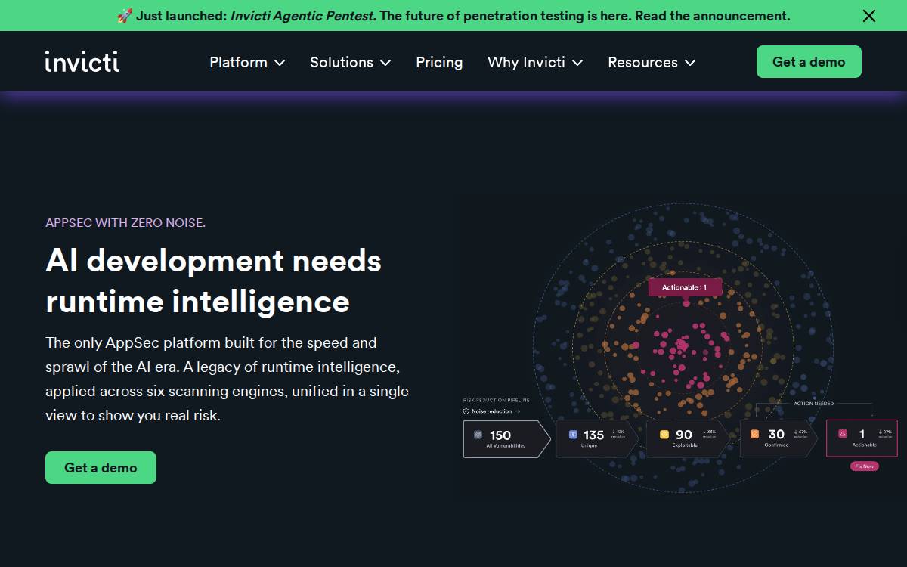
Task: Click the Fix Now button
Action: click(x=864, y=466)
